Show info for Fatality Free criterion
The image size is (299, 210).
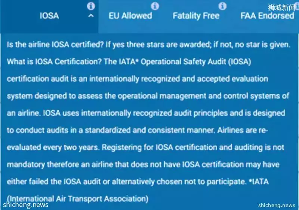tap(222, 6)
